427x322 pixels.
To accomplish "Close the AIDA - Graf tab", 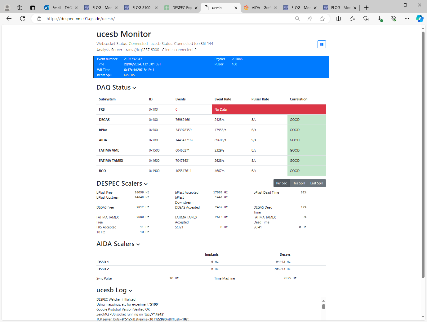I will pos(275,8).
